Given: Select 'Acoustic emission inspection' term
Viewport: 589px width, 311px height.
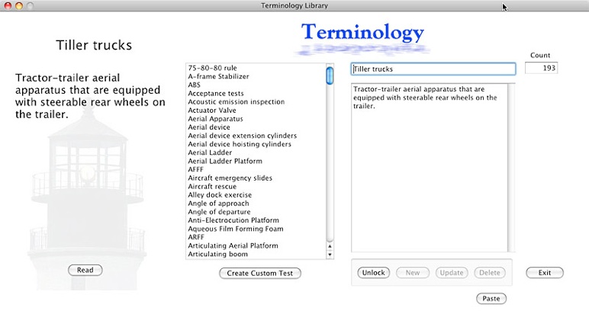Looking at the screenshot, I should [x=237, y=101].
